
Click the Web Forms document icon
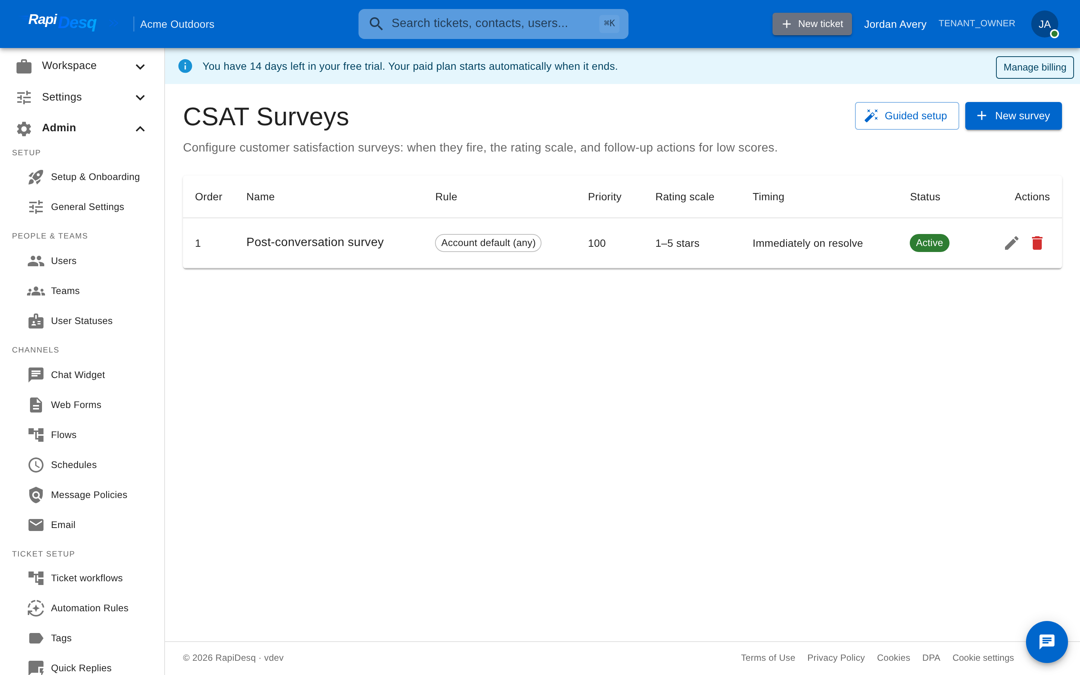click(36, 405)
